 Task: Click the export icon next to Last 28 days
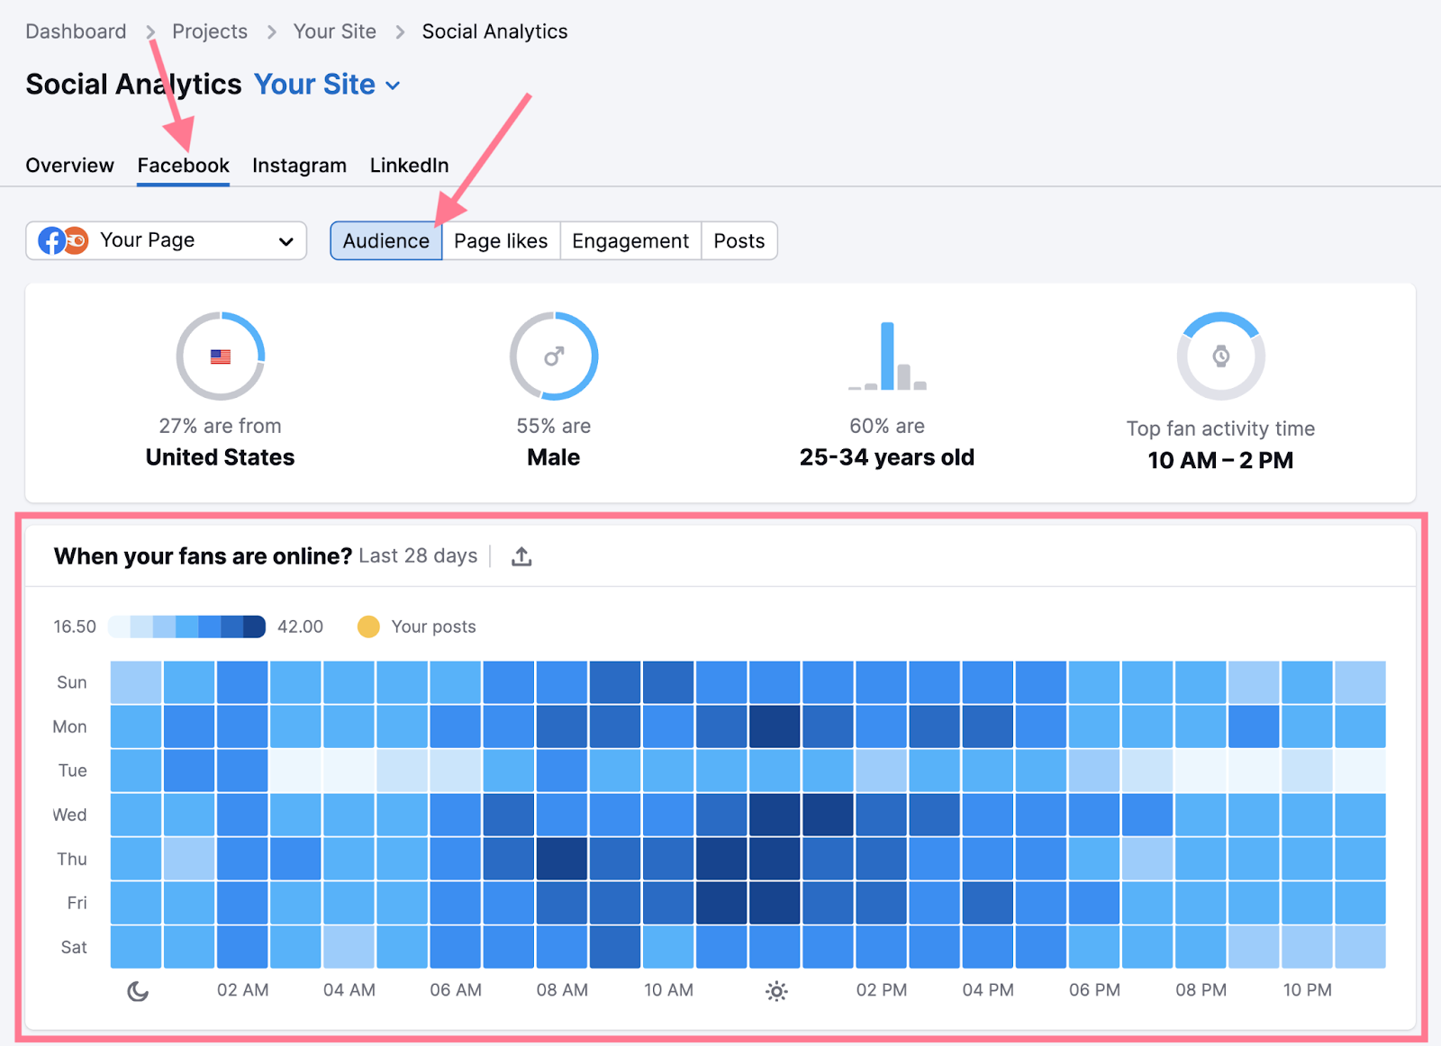[x=521, y=556]
